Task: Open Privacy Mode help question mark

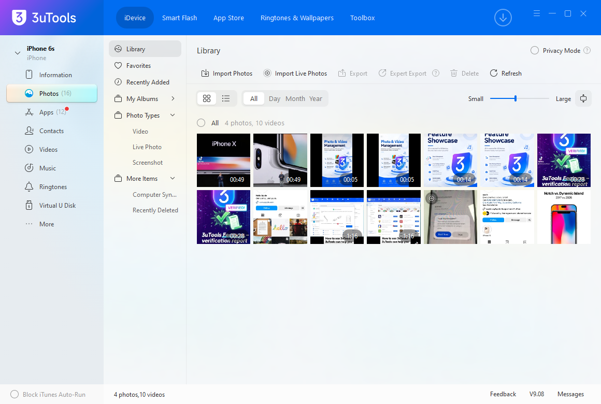Action: pyautogui.click(x=587, y=51)
